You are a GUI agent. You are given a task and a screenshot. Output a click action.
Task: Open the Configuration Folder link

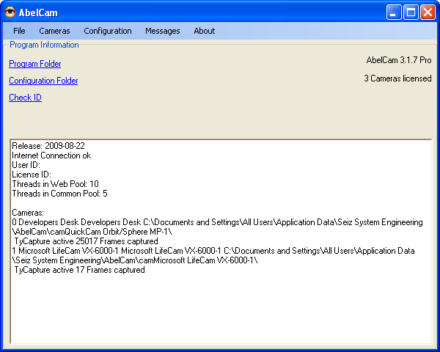[x=43, y=81]
